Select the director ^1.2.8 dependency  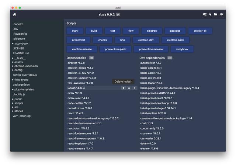[76, 63]
